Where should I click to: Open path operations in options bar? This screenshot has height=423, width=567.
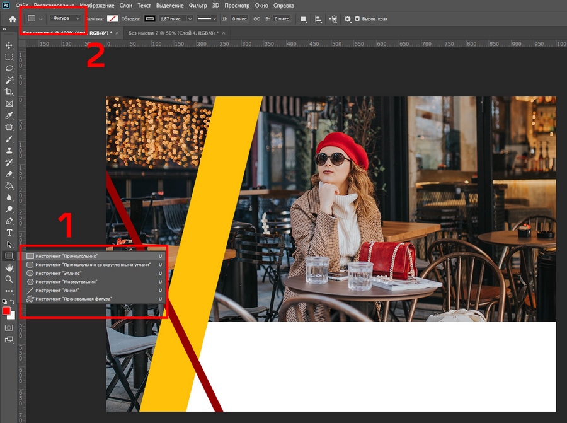pyautogui.click(x=304, y=19)
